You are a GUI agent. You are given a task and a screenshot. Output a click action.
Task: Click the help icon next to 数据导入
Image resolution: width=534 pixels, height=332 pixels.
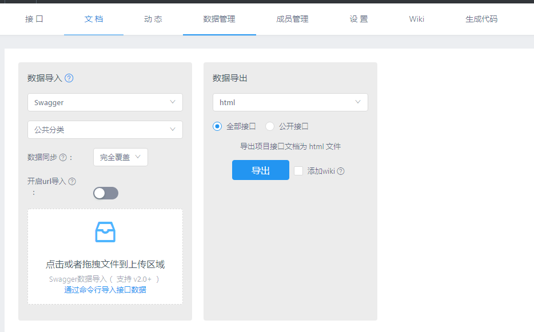pos(69,78)
